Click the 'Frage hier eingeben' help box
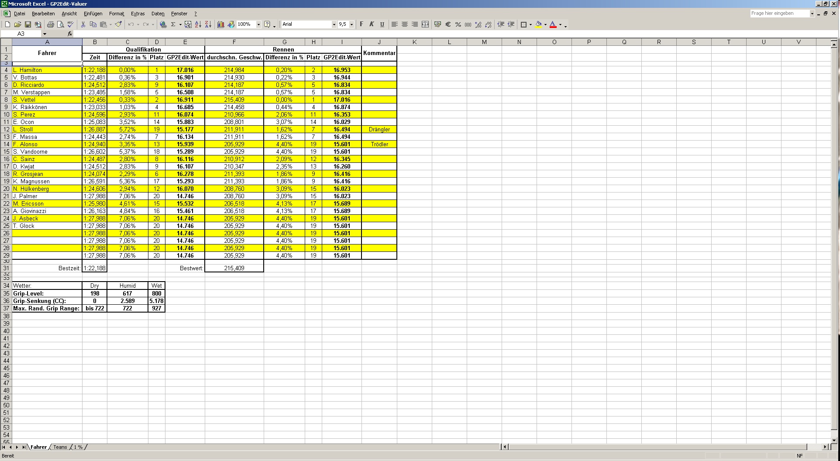The height and width of the screenshot is (461, 840). 779,14
